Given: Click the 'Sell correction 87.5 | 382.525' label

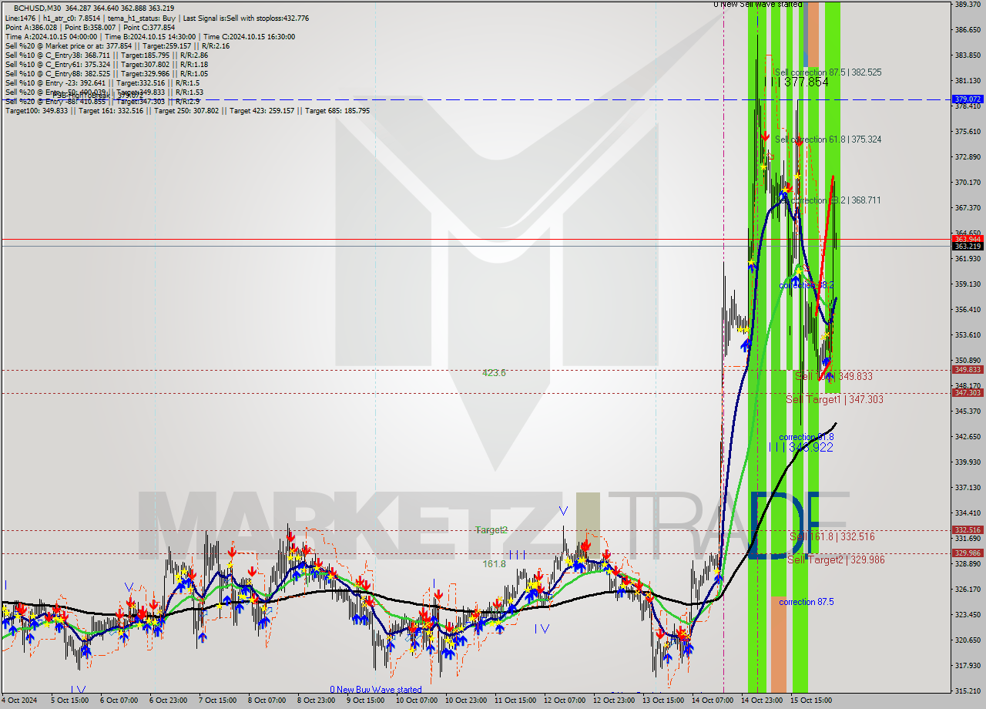Looking at the screenshot, I should (828, 72).
